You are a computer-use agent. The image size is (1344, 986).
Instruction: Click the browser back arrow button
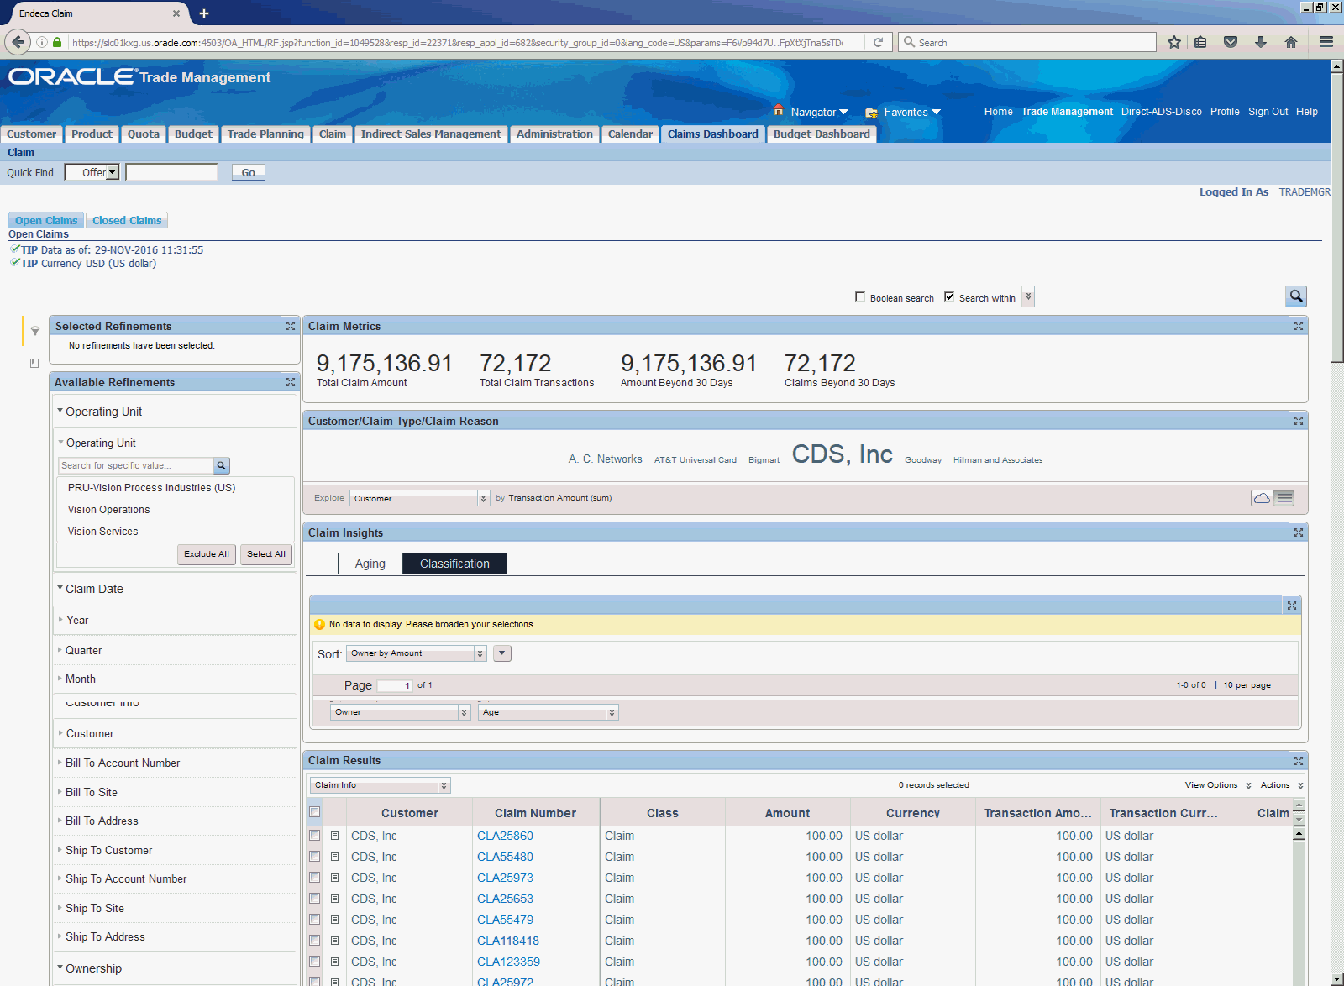pyautogui.click(x=18, y=42)
